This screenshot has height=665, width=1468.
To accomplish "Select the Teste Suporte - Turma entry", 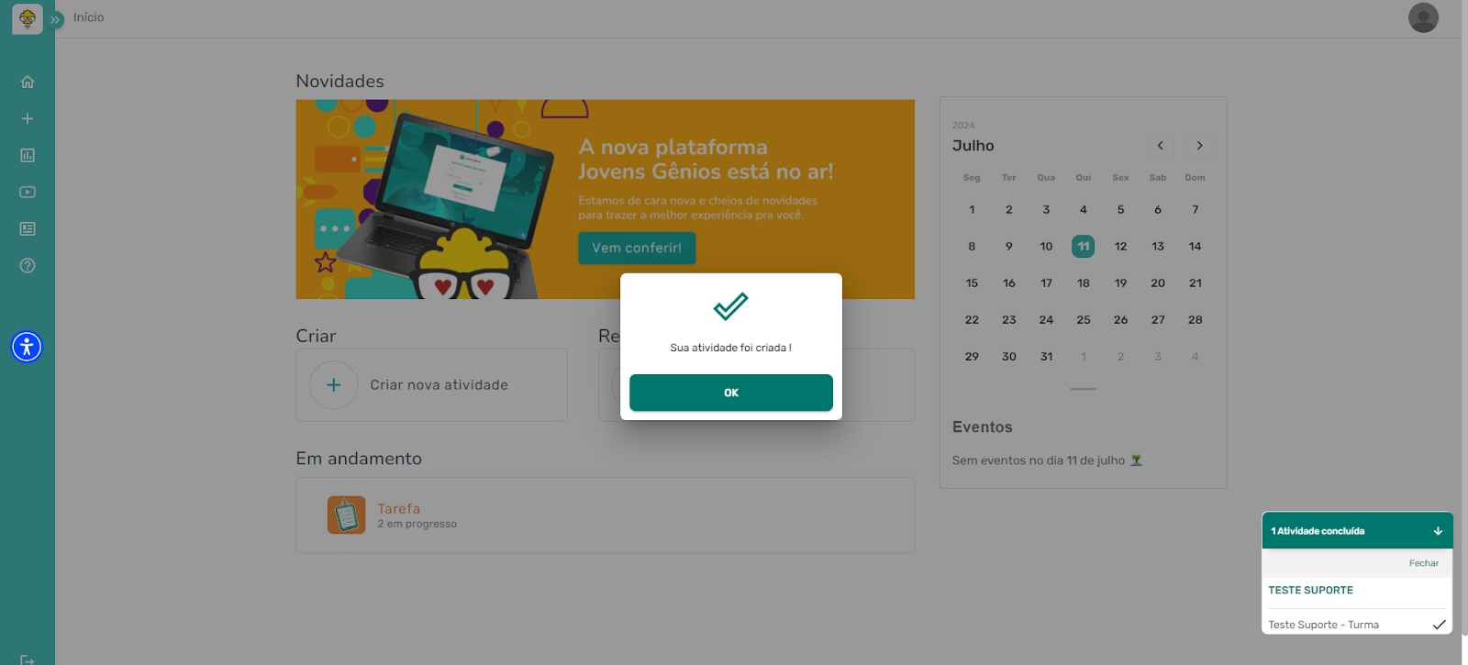I will (x=1323, y=625).
